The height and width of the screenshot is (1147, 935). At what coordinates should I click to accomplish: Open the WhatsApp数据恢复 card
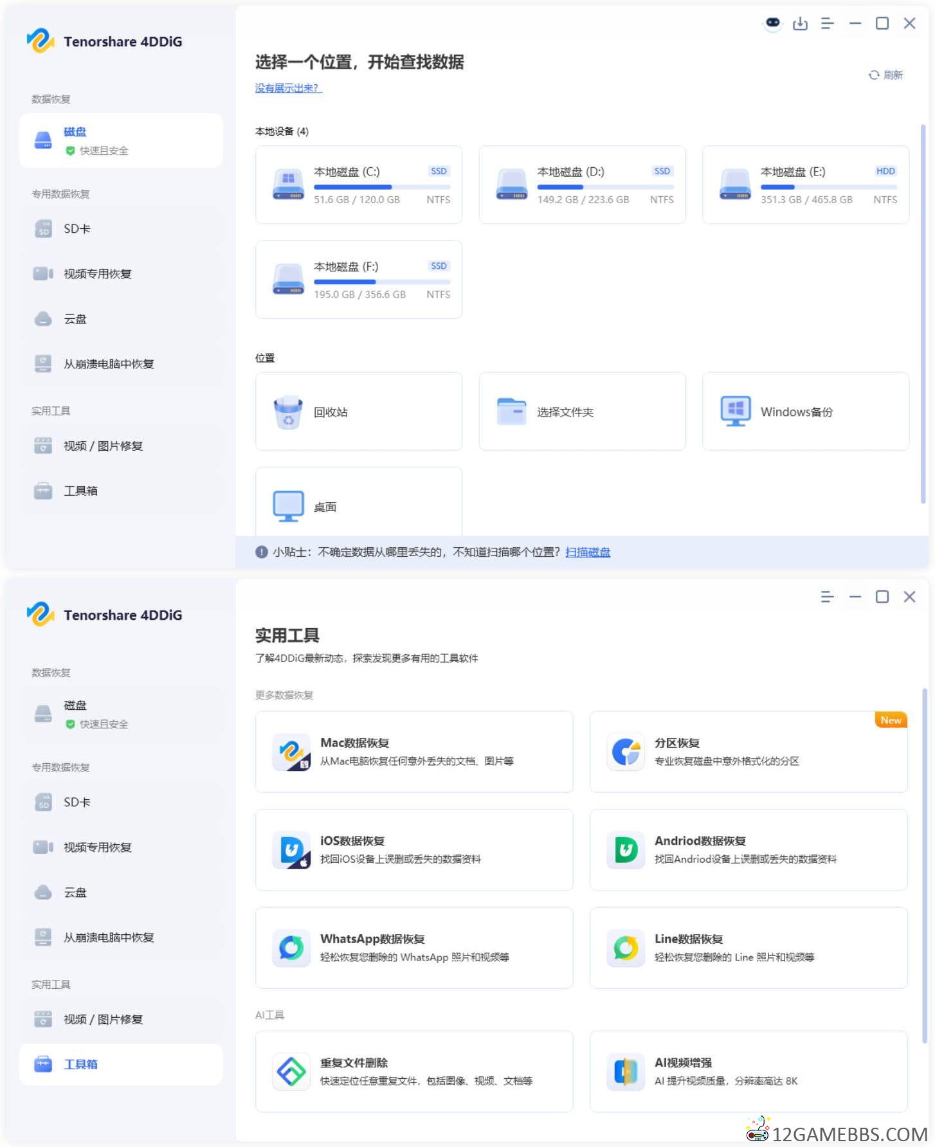click(x=413, y=948)
